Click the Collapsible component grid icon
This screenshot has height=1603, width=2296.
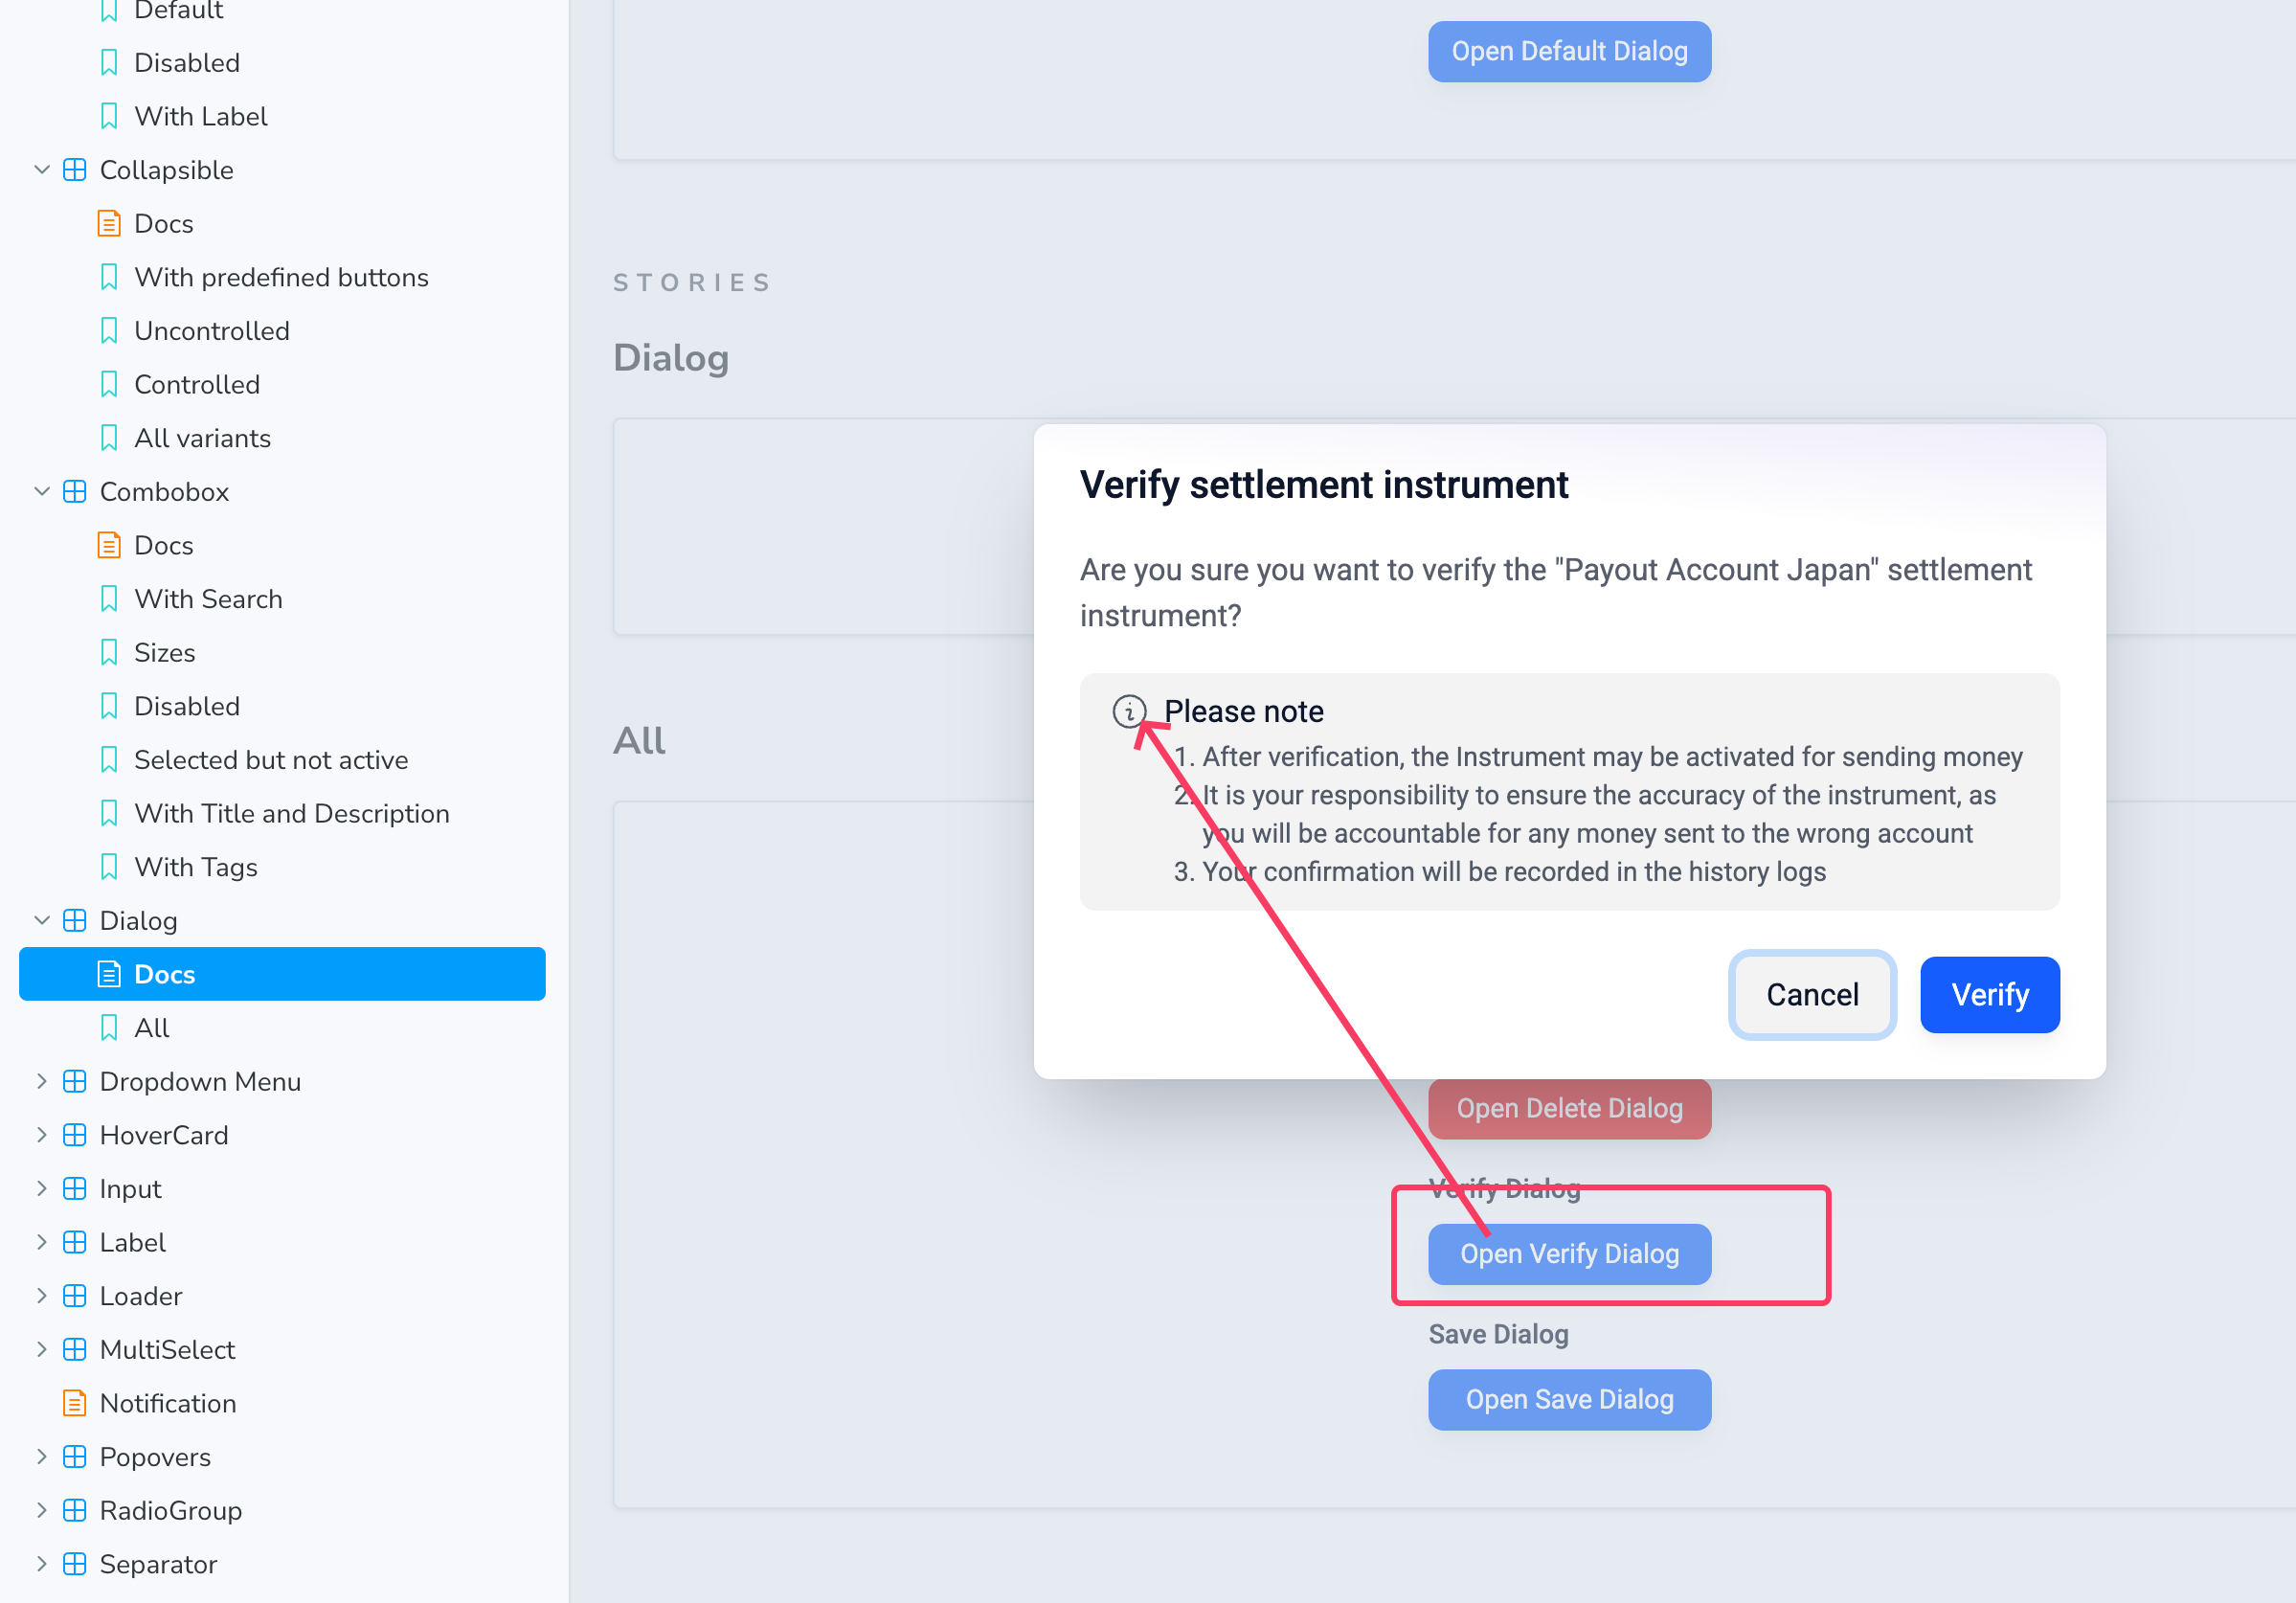tap(74, 170)
